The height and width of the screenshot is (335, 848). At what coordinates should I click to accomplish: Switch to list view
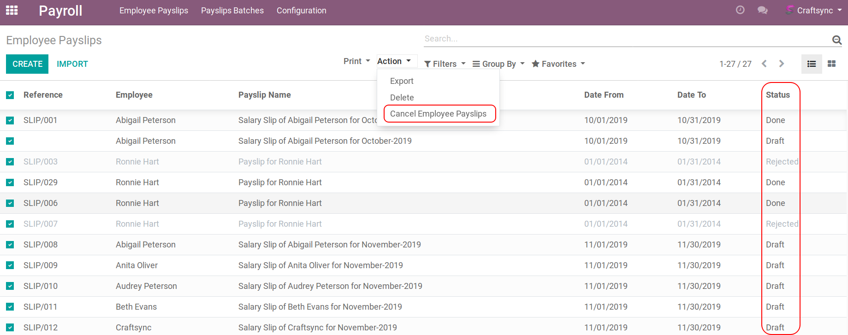pos(812,64)
